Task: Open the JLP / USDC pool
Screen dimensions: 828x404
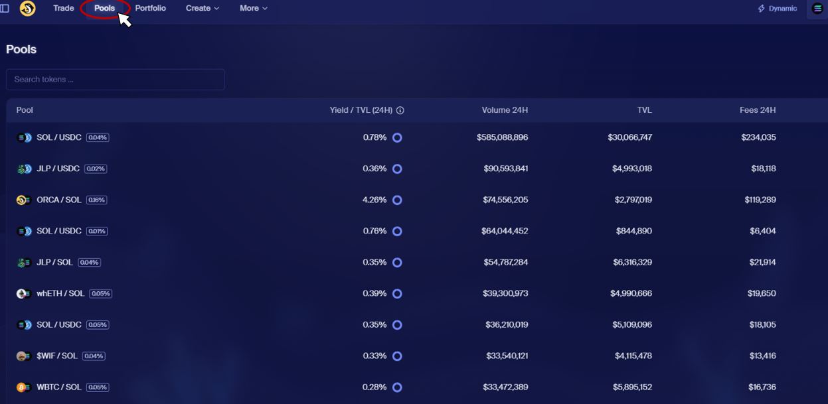Action: (x=58, y=168)
